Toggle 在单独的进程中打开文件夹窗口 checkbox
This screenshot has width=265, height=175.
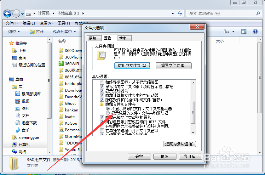click(102, 130)
